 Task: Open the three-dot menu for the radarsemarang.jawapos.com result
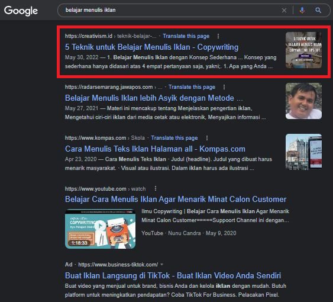click(224, 87)
